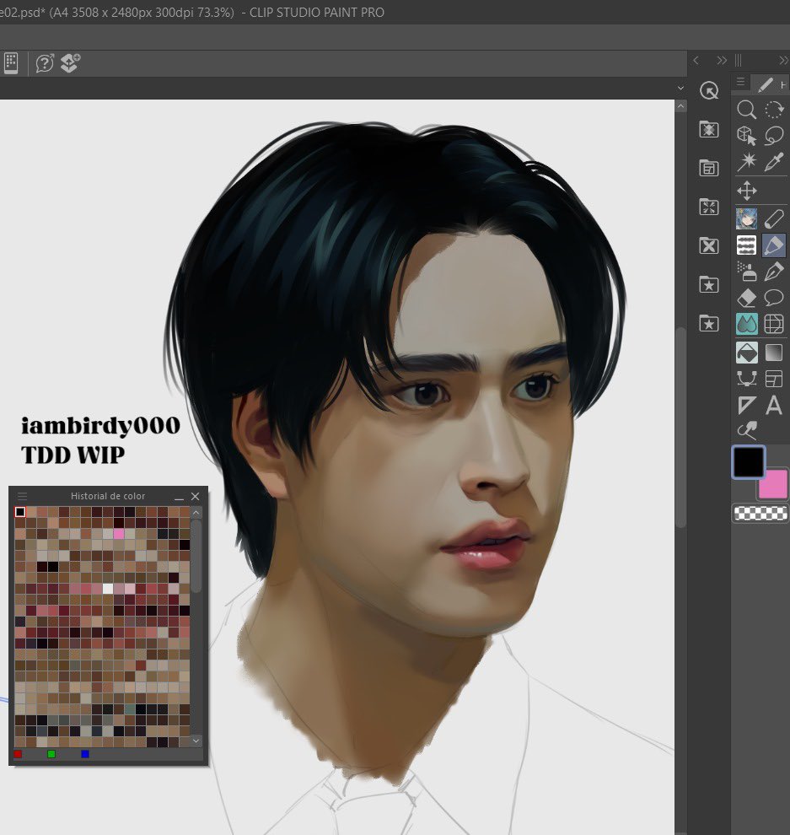Open the tool palette hamburger menu
This screenshot has height=835, width=790.
click(740, 82)
